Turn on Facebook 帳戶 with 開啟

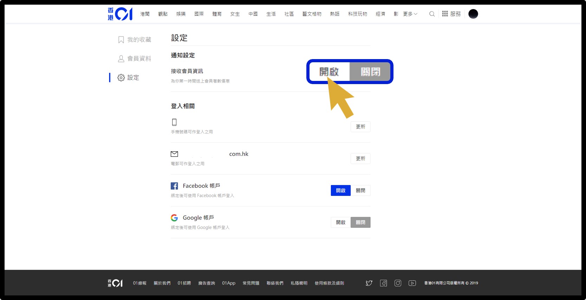pos(341,191)
